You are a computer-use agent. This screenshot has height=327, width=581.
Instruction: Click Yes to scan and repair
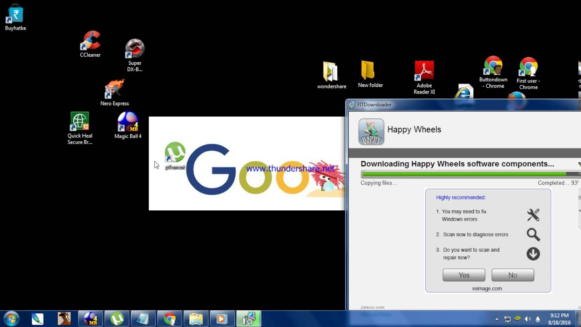464,275
